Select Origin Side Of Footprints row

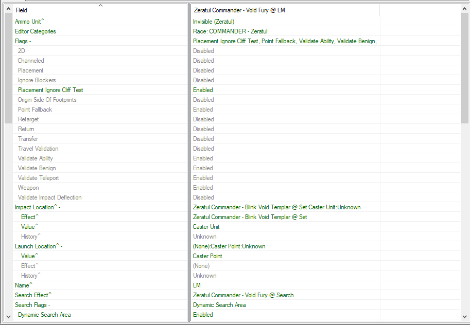click(100, 100)
